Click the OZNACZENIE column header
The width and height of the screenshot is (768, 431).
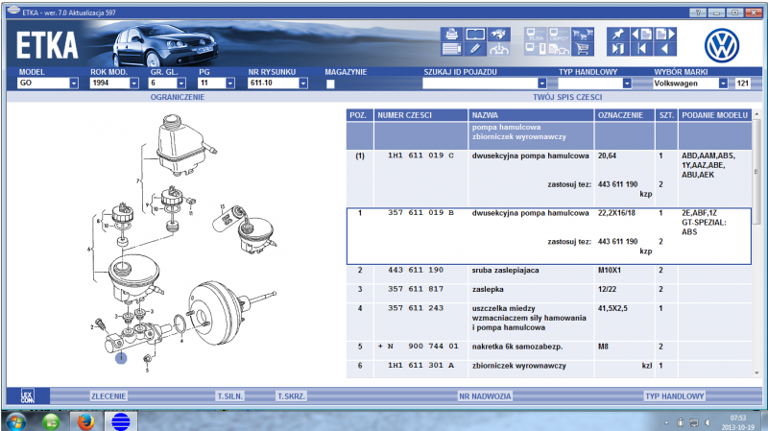[x=625, y=115]
